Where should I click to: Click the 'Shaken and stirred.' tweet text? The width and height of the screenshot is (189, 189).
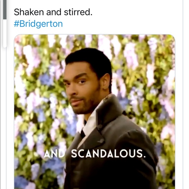tap(53, 12)
